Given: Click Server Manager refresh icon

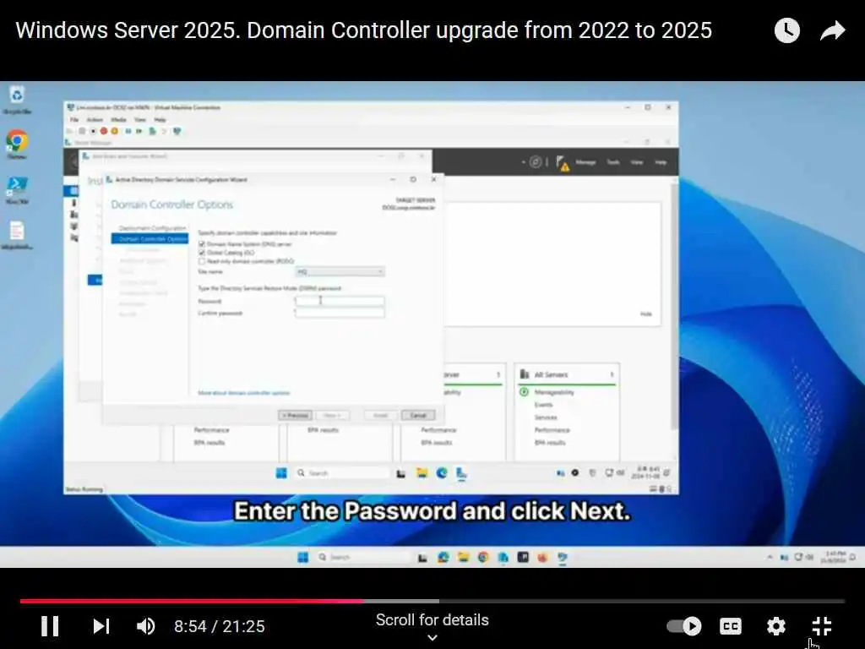Looking at the screenshot, I should 535,162.
